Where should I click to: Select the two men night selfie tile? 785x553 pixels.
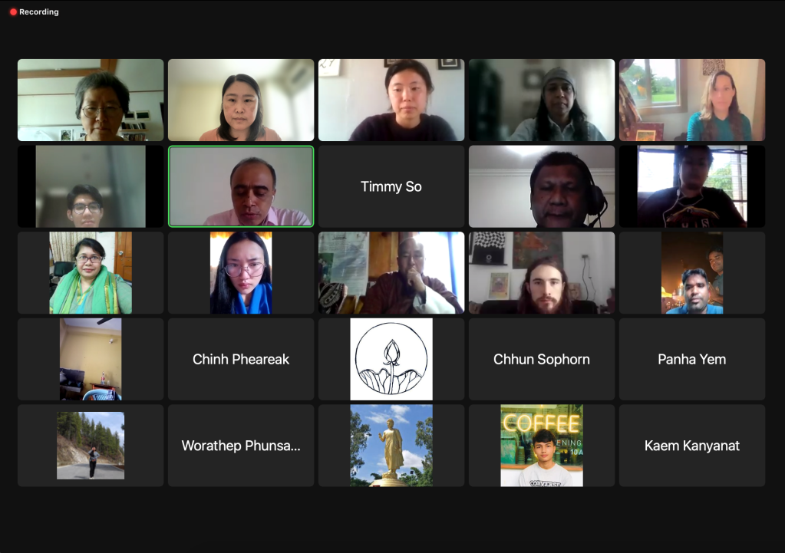pyautogui.click(x=692, y=273)
